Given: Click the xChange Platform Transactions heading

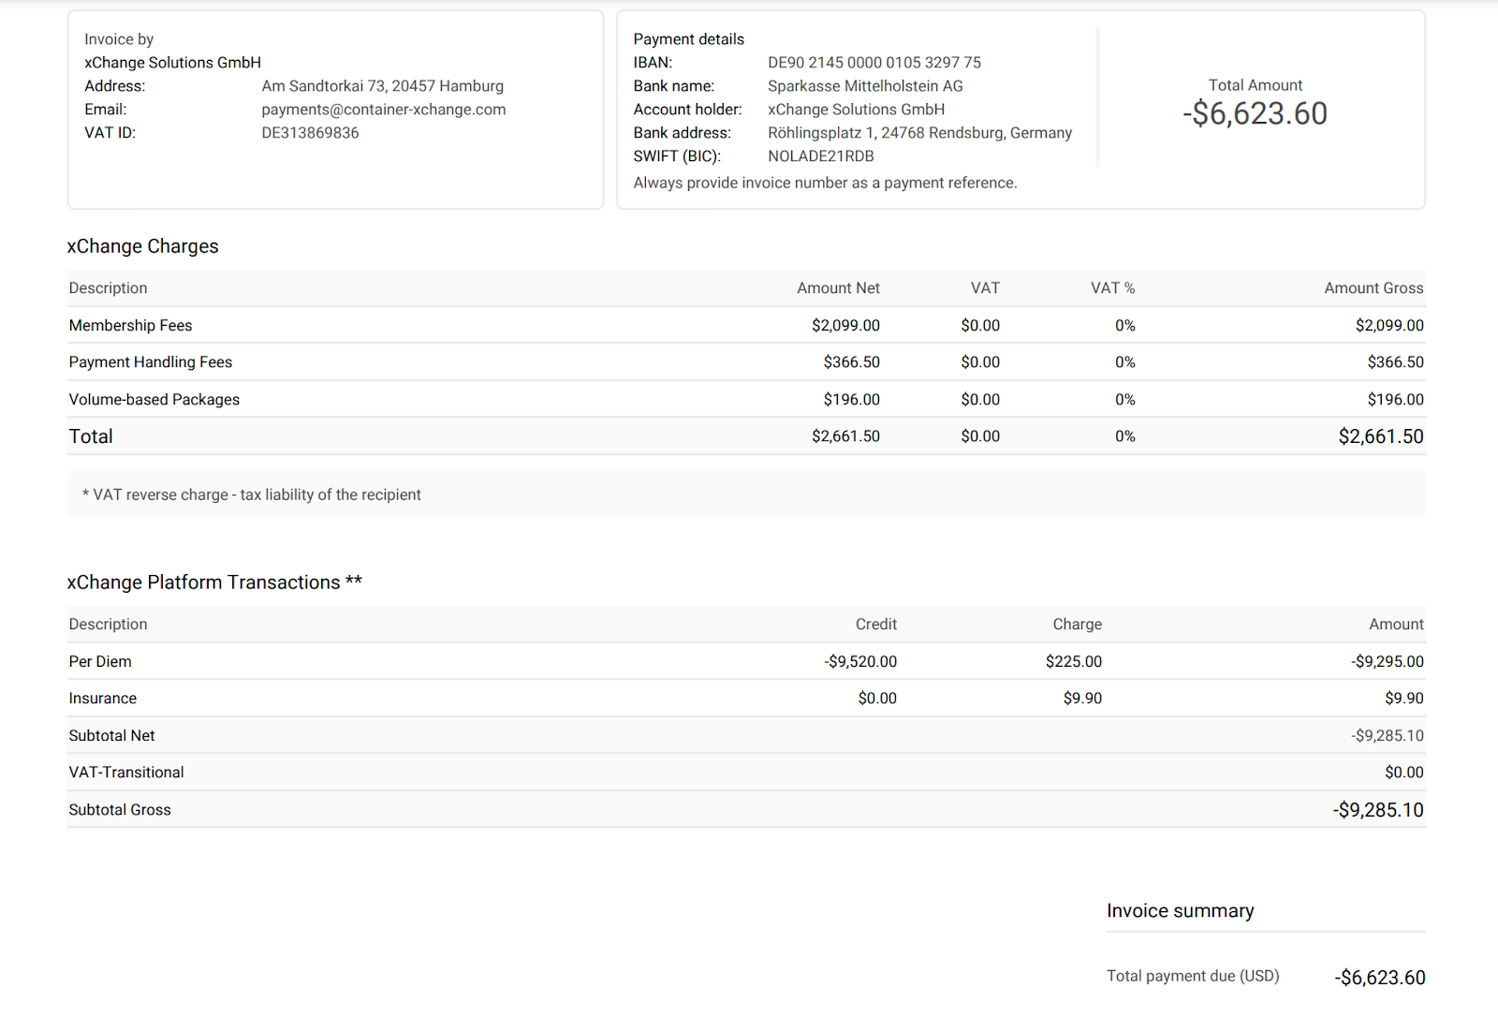Looking at the screenshot, I should point(214,582).
